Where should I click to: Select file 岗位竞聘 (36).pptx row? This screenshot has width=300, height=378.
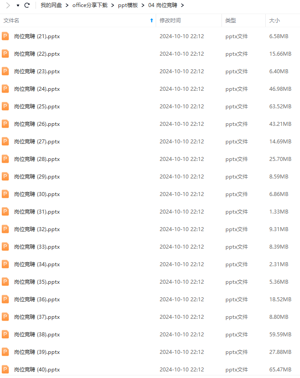150,300
